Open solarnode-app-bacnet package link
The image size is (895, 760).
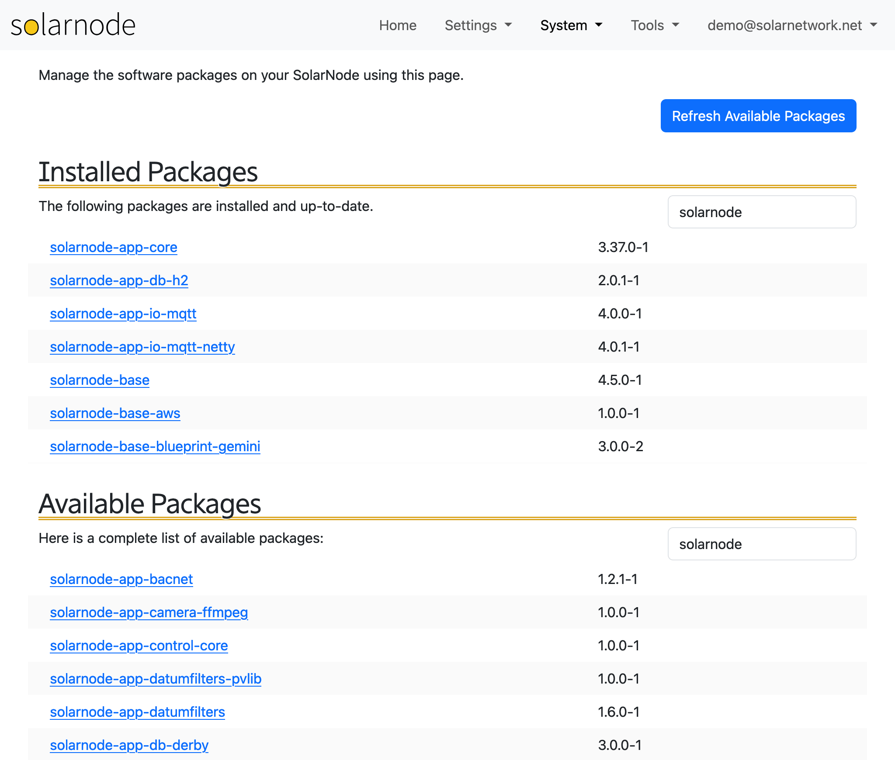point(121,579)
